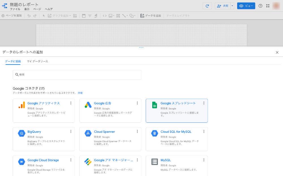283x176 pixels.
Task: Switch to the データに接続 tab
Action: [x=13, y=61]
